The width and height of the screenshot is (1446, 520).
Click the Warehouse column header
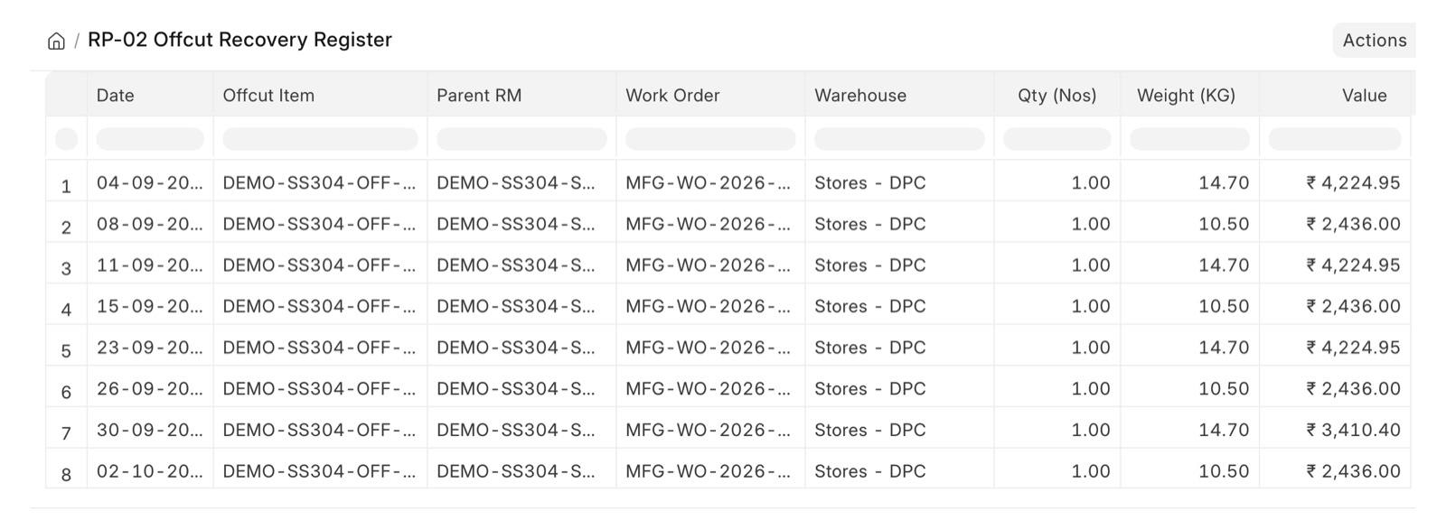[x=899, y=95]
